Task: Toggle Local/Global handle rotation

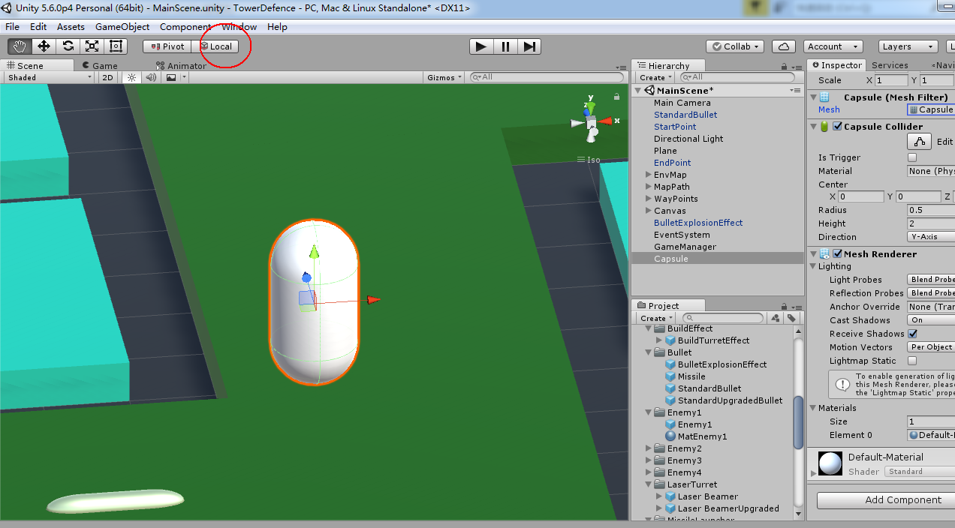Action: click(215, 46)
